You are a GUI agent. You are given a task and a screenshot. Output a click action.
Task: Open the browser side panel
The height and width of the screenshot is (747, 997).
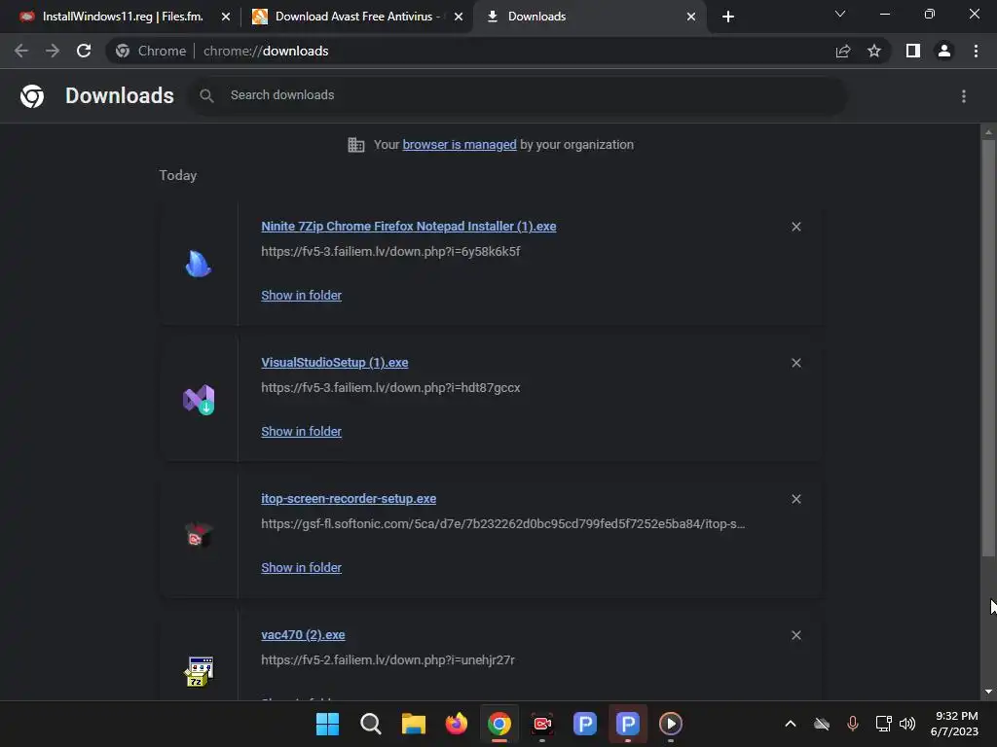pos(913,51)
